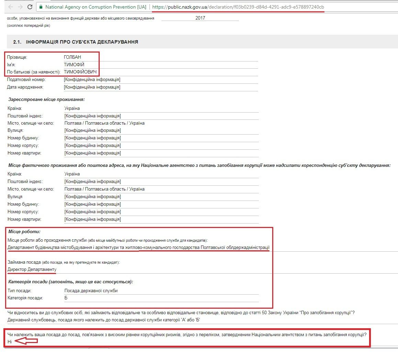
Task: Click the Категорія посади value Б
Action: pyautogui.click(x=66, y=298)
